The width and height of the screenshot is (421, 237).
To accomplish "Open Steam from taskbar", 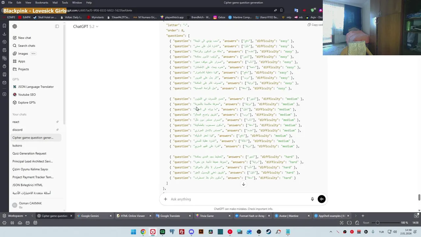I will point(268,232).
